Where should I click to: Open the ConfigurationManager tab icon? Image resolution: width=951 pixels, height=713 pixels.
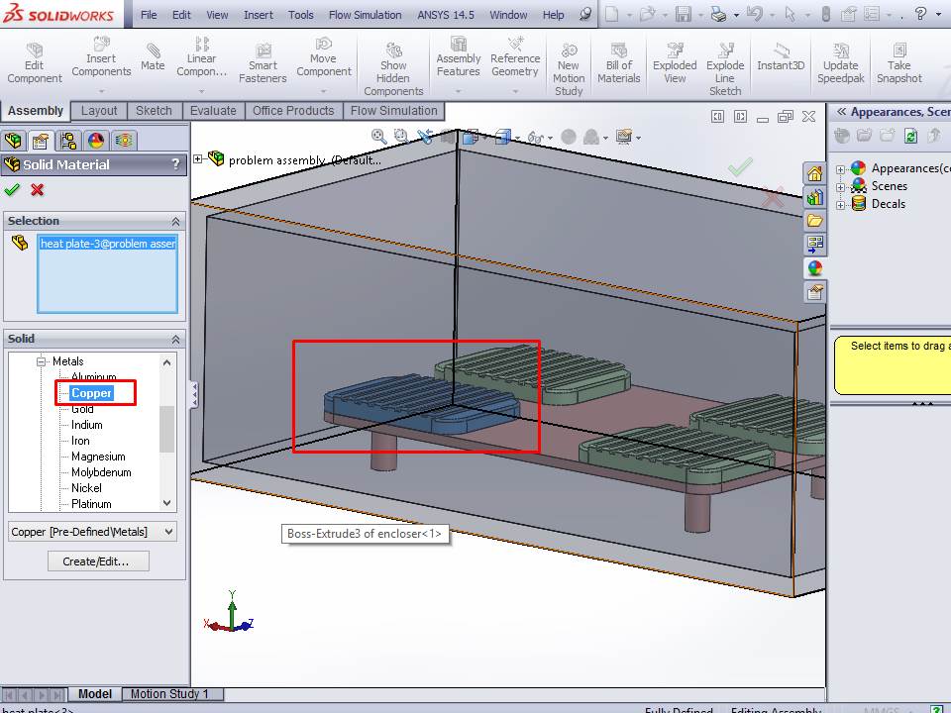pos(67,140)
